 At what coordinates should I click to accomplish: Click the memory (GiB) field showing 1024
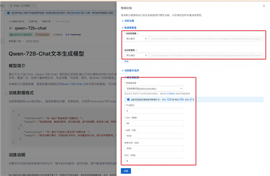coord(154,136)
